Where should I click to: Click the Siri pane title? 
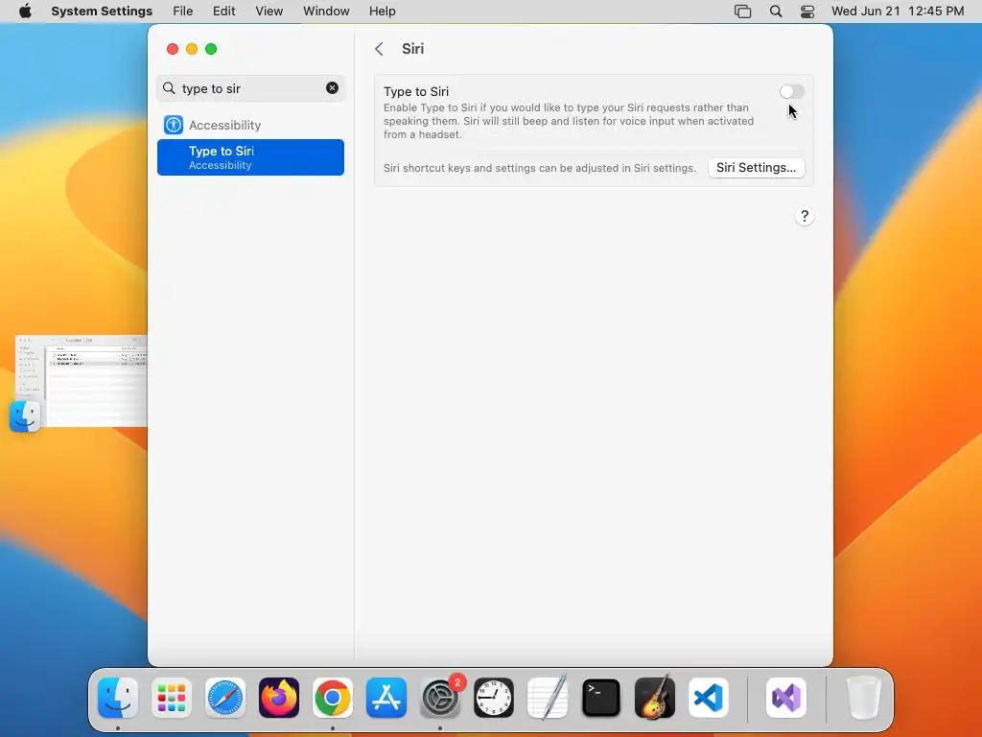[412, 49]
